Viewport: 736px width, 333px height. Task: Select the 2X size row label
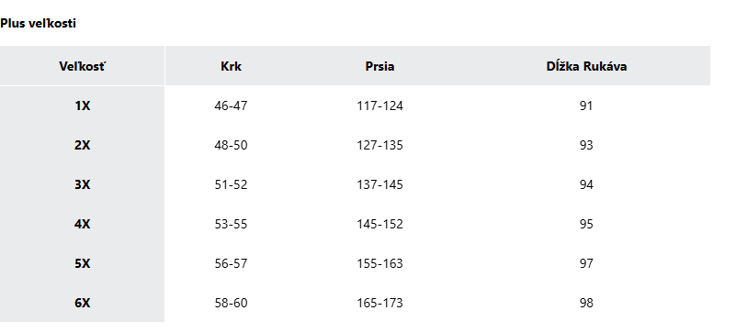click(x=82, y=145)
